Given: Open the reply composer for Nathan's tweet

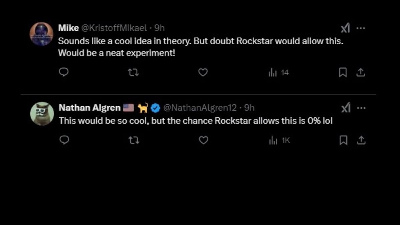Looking at the screenshot, I should tap(64, 140).
